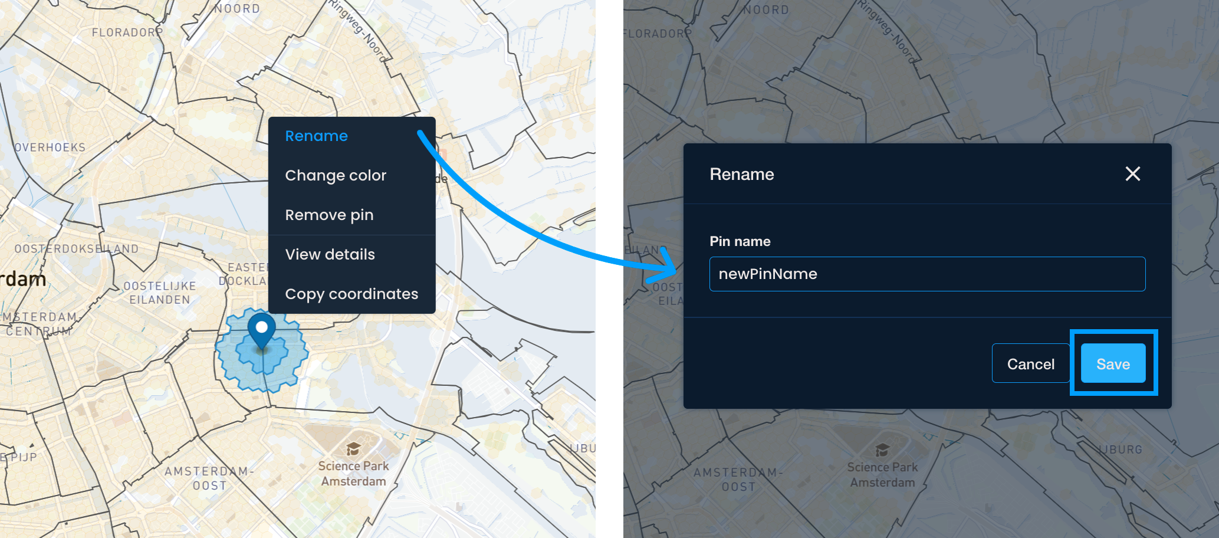Click the Pin name input field

[927, 274]
